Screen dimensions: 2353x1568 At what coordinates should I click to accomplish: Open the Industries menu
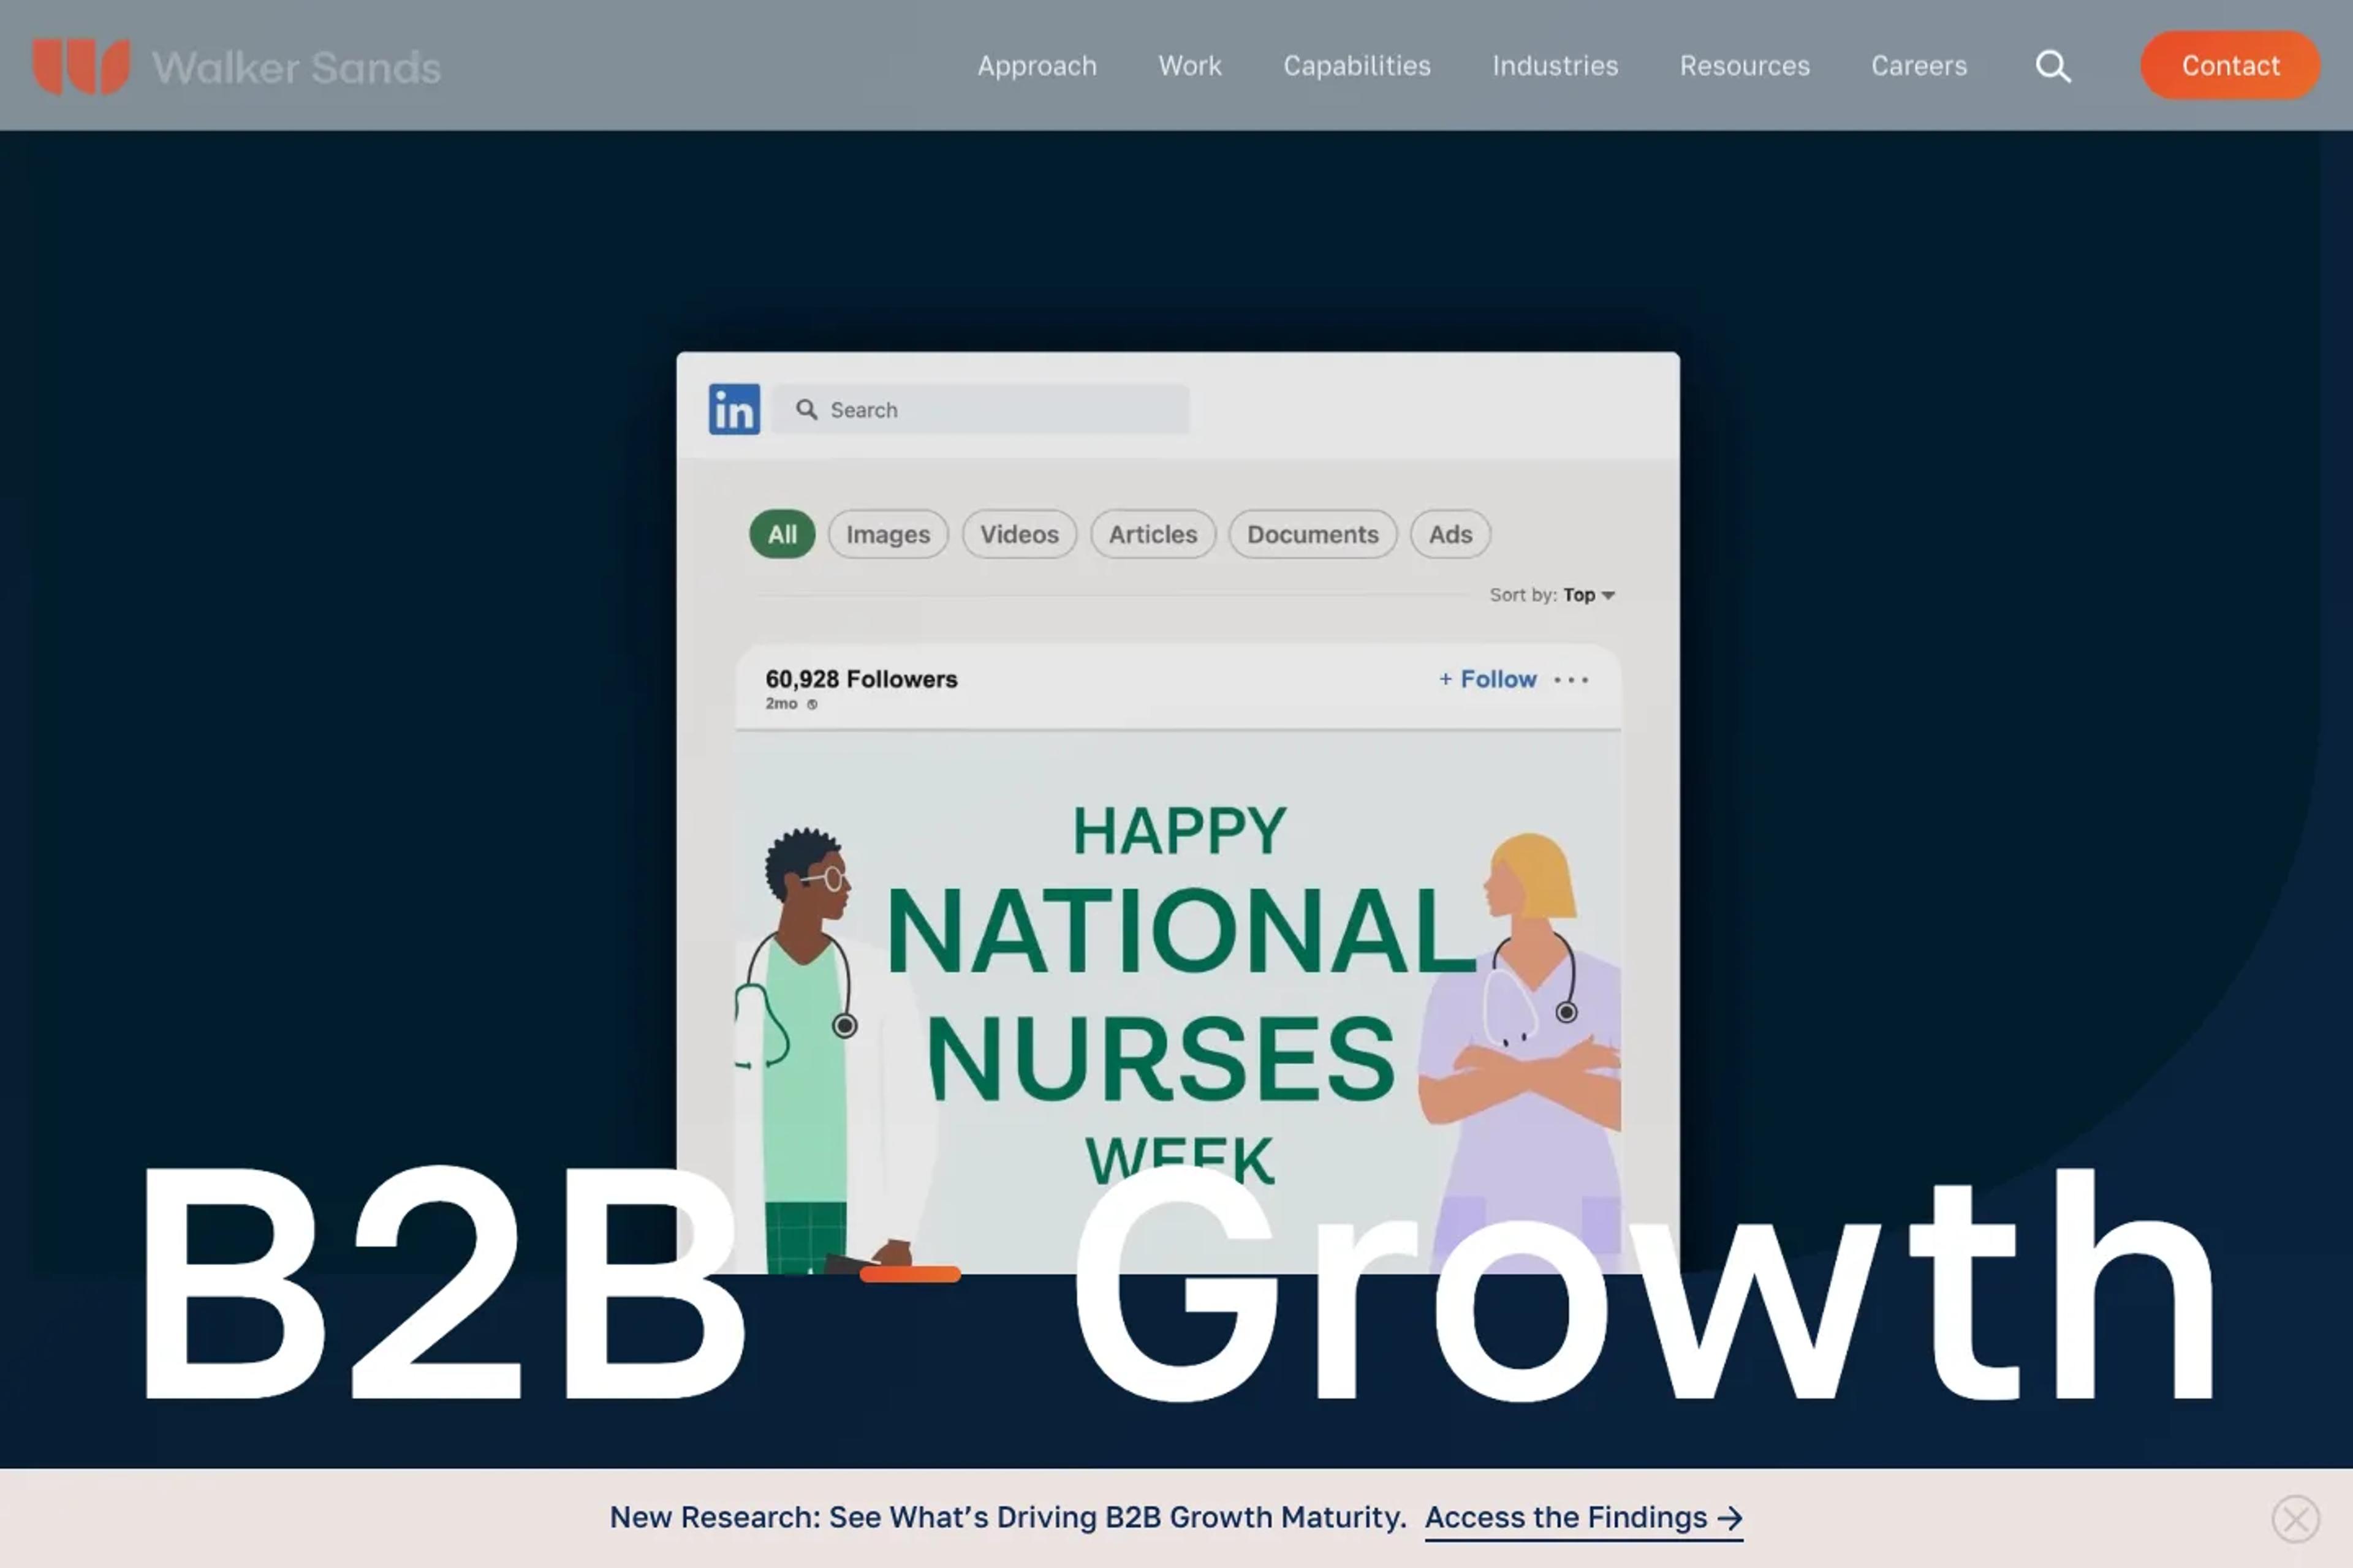(x=1555, y=66)
